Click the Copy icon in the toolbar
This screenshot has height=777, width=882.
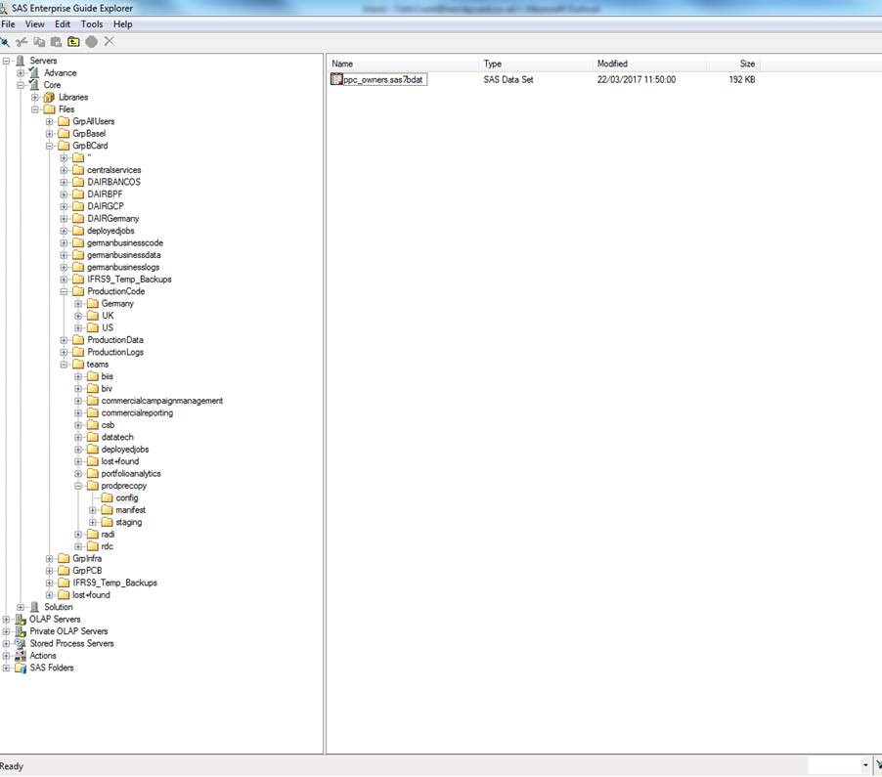click(x=39, y=41)
